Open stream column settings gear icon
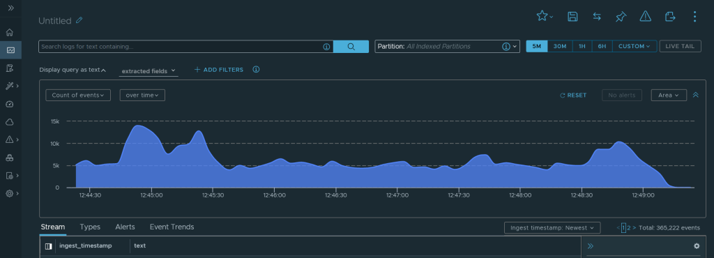The width and height of the screenshot is (714, 258). pos(697,245)
